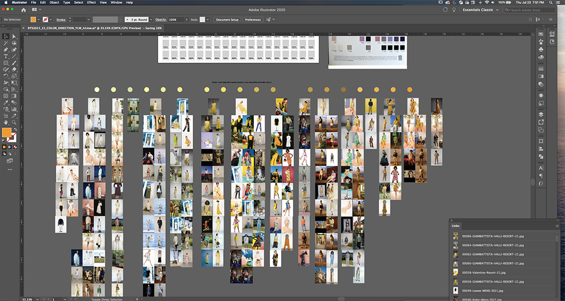Open the Edit Toolbar three-dots button
The width and height of the screenshot is (565, 301).
pos(9,169)
